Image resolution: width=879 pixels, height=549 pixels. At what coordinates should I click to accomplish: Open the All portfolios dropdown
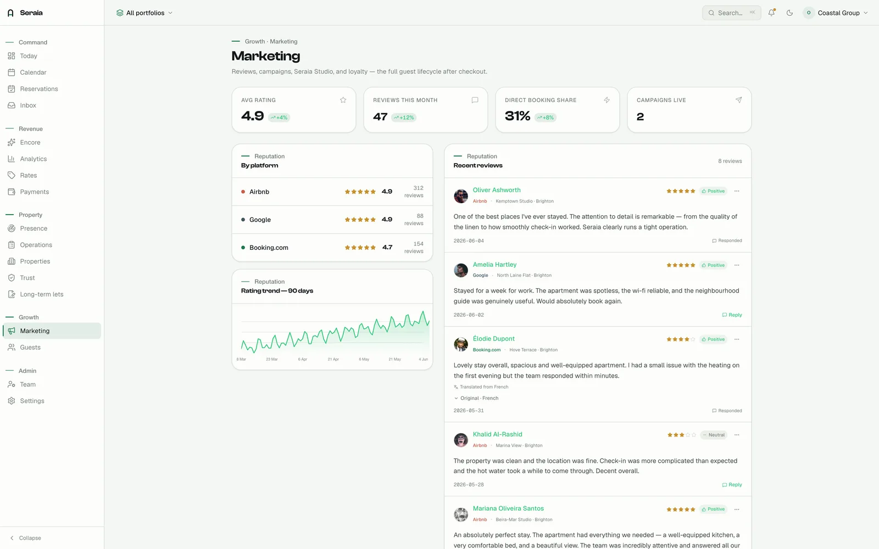click(144, 13)
